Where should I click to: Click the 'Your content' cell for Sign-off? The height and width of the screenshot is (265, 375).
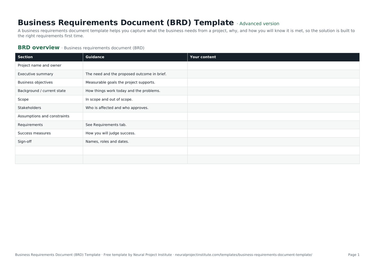273,142
